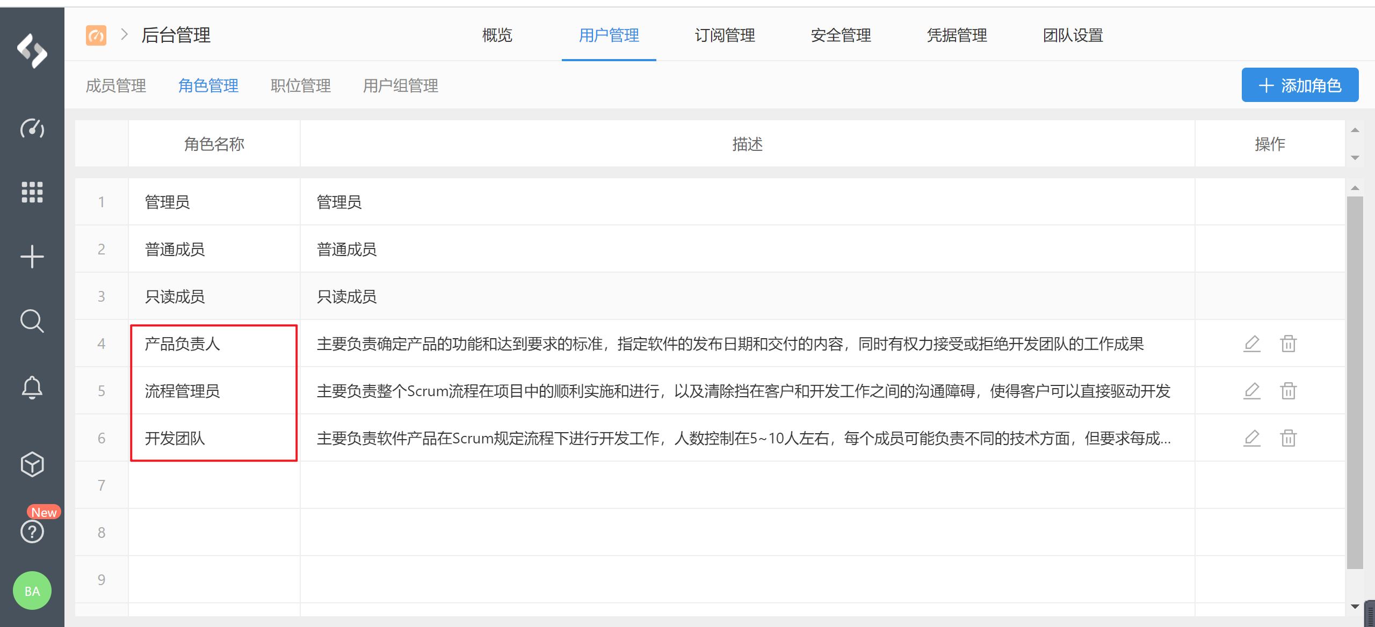Click scroll down arrow at table bottom

coord(1355,607)
